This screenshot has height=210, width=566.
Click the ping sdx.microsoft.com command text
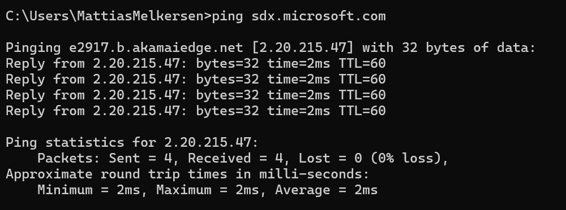click(x=299, y=16)
